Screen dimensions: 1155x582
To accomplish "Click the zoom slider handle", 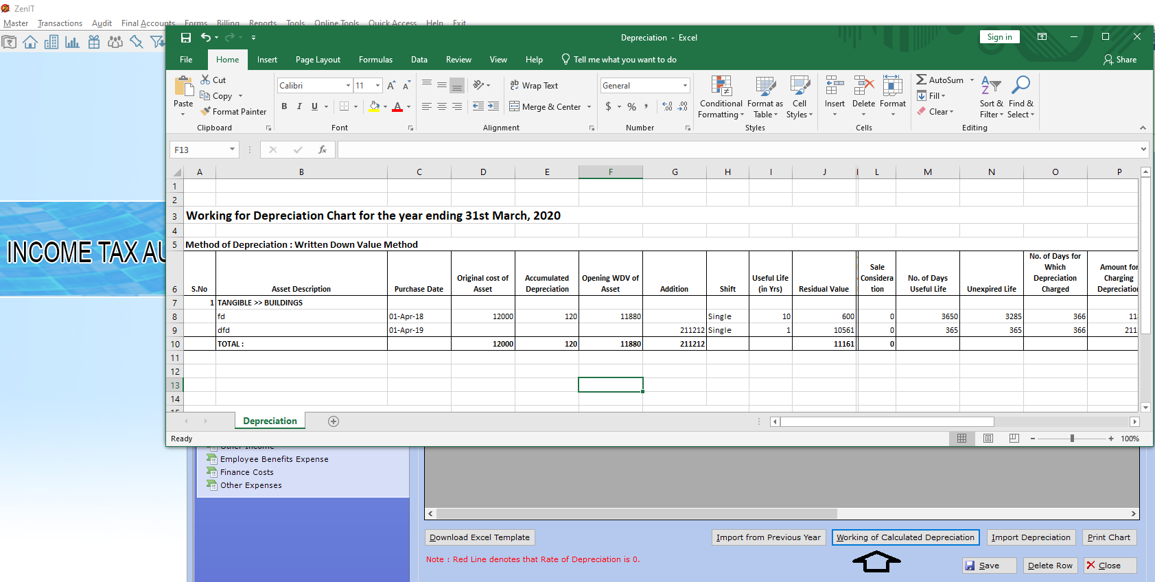I will (1072, 439).
